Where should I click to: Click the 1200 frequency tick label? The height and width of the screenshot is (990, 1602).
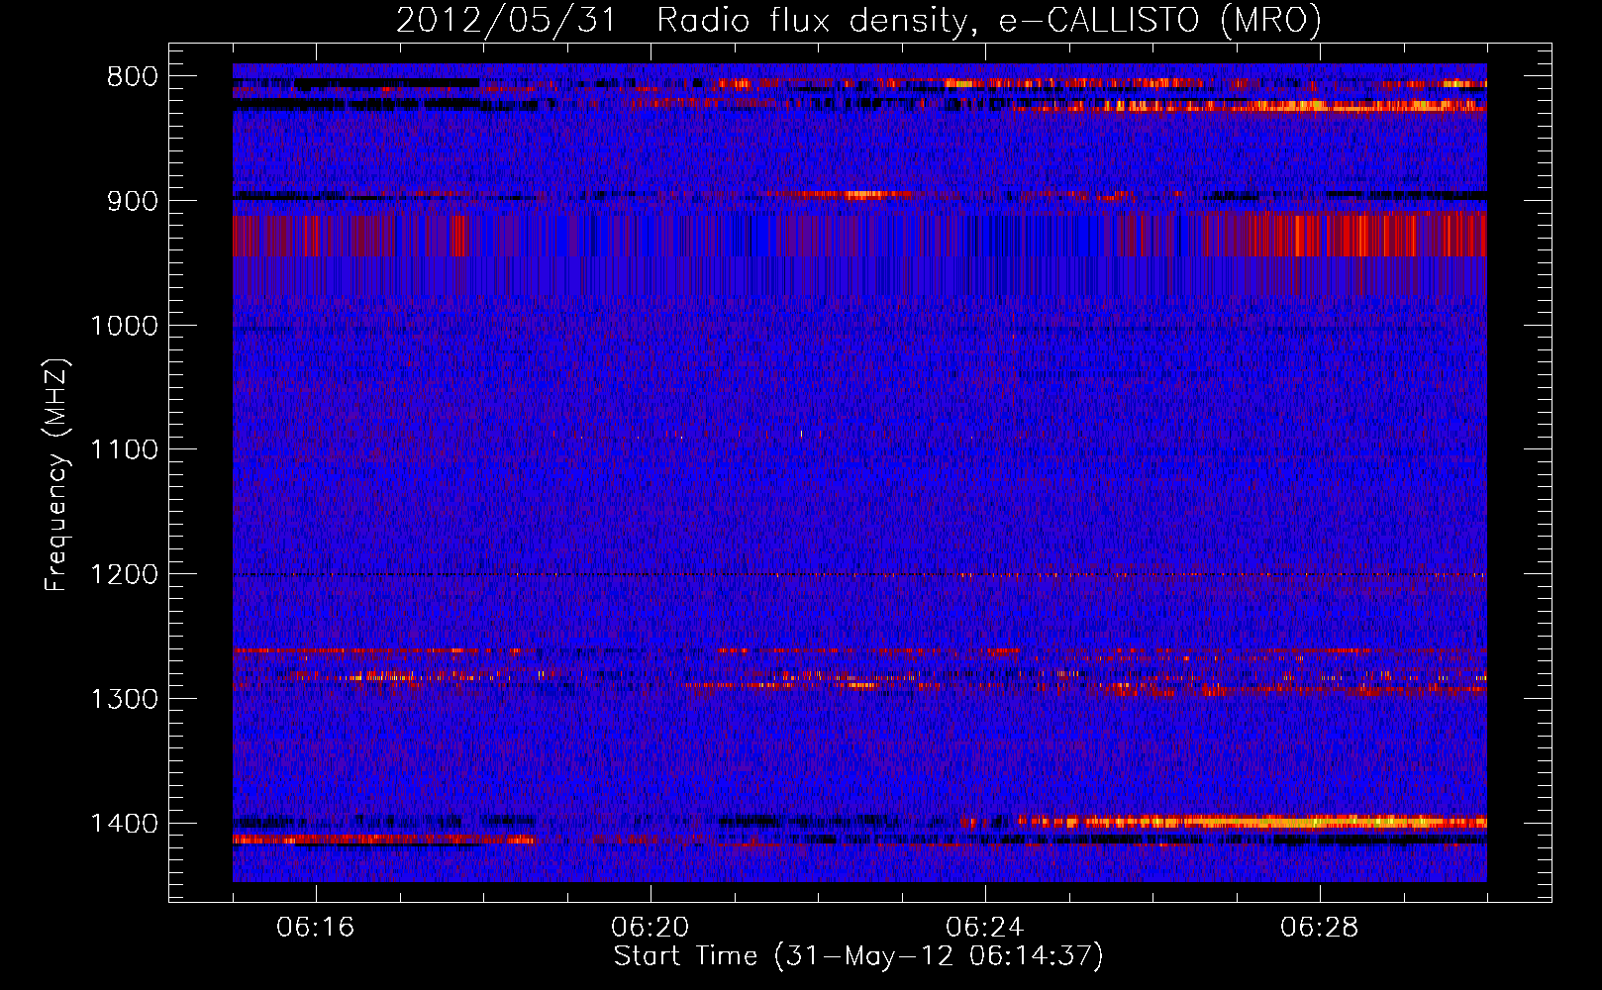[x=124, y=575]
